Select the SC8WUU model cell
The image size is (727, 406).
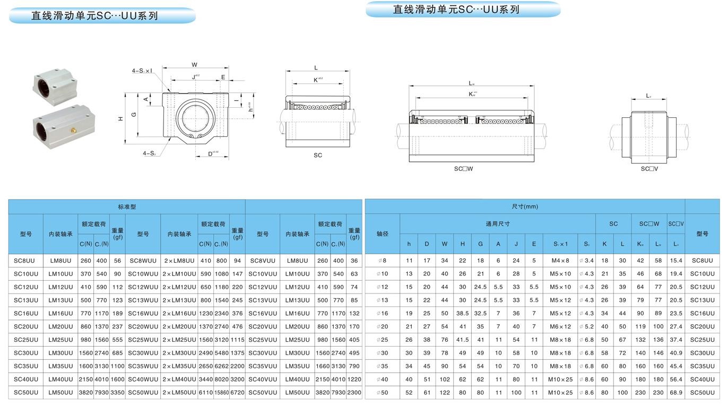click(x=143, y=261)
